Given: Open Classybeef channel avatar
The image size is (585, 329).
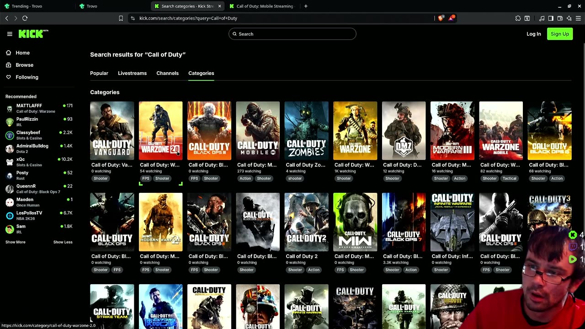Looking at the screenshot, I should 10,135.
